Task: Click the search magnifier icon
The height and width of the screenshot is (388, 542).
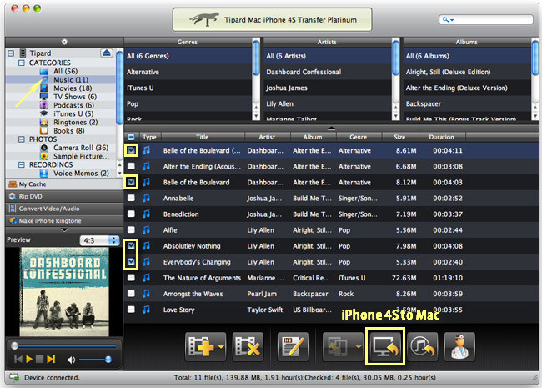Action: [446, 20]
